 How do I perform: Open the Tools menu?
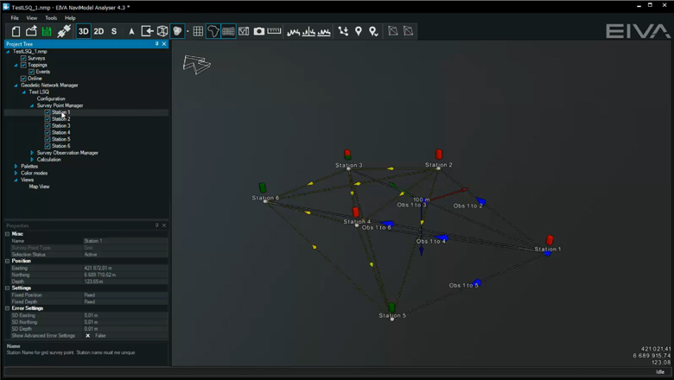(51, 18)
